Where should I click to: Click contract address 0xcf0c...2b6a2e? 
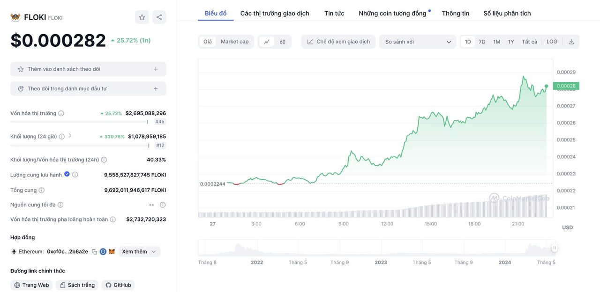pos(67,252)
